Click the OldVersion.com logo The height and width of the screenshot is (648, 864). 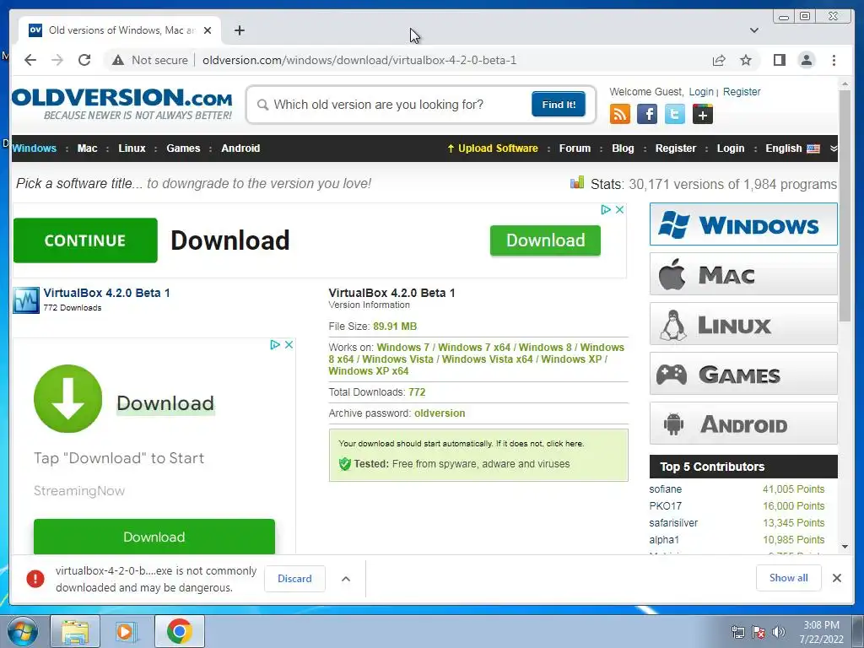click(x=121, y=104)
